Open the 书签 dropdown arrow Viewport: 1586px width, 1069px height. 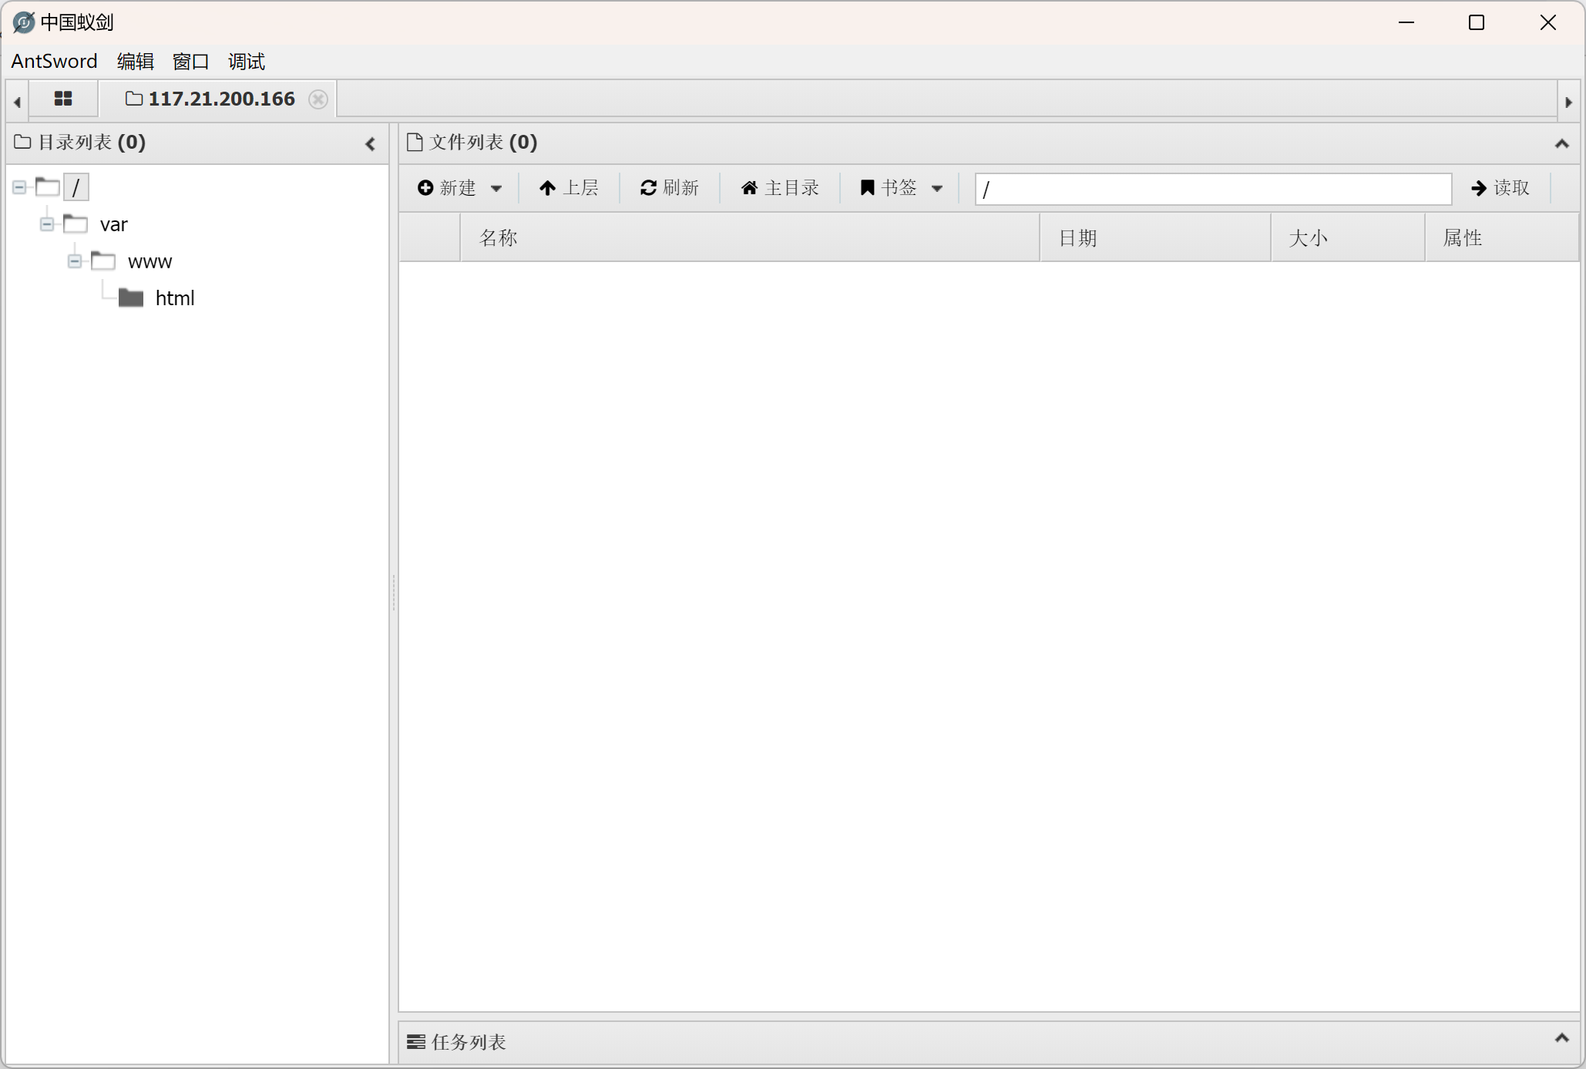pos(937,189)
